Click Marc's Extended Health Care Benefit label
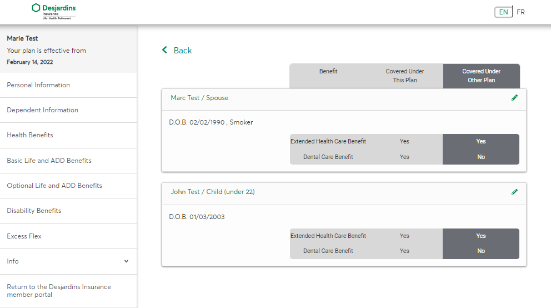The image size is (551, 308). point(328,141)
